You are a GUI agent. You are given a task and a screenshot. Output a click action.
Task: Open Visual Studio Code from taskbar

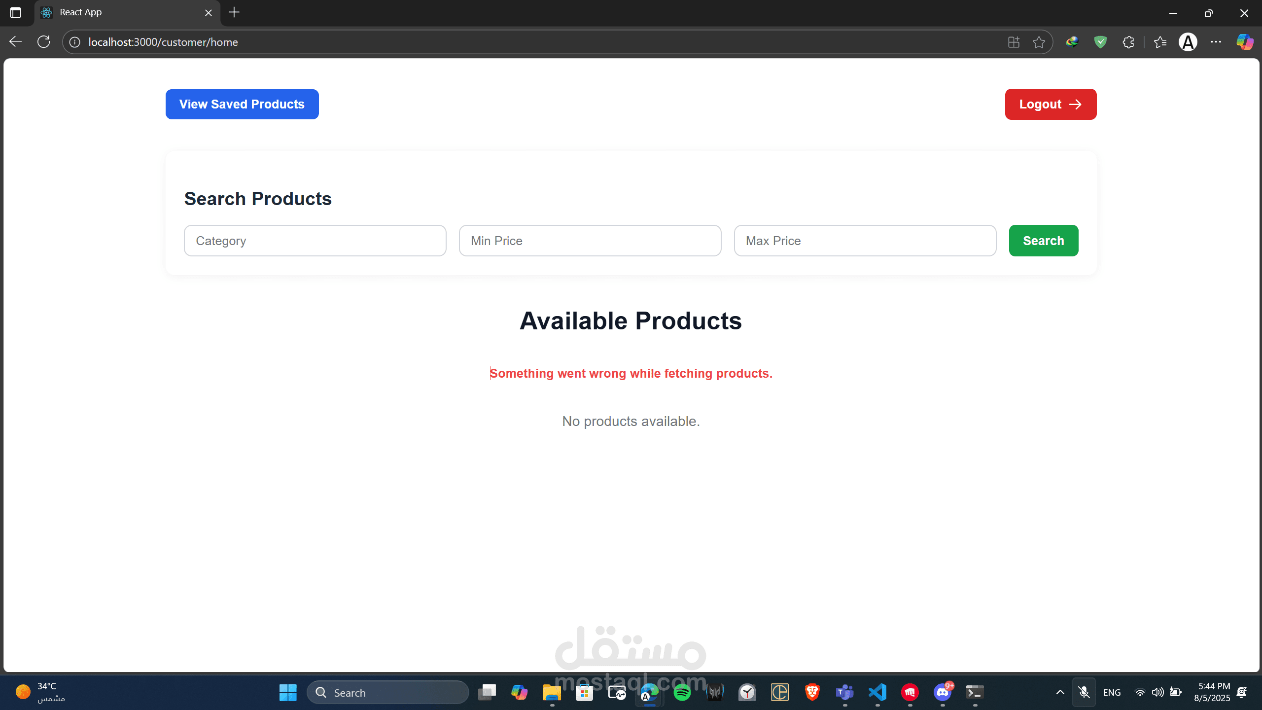[x=877, y=692]
